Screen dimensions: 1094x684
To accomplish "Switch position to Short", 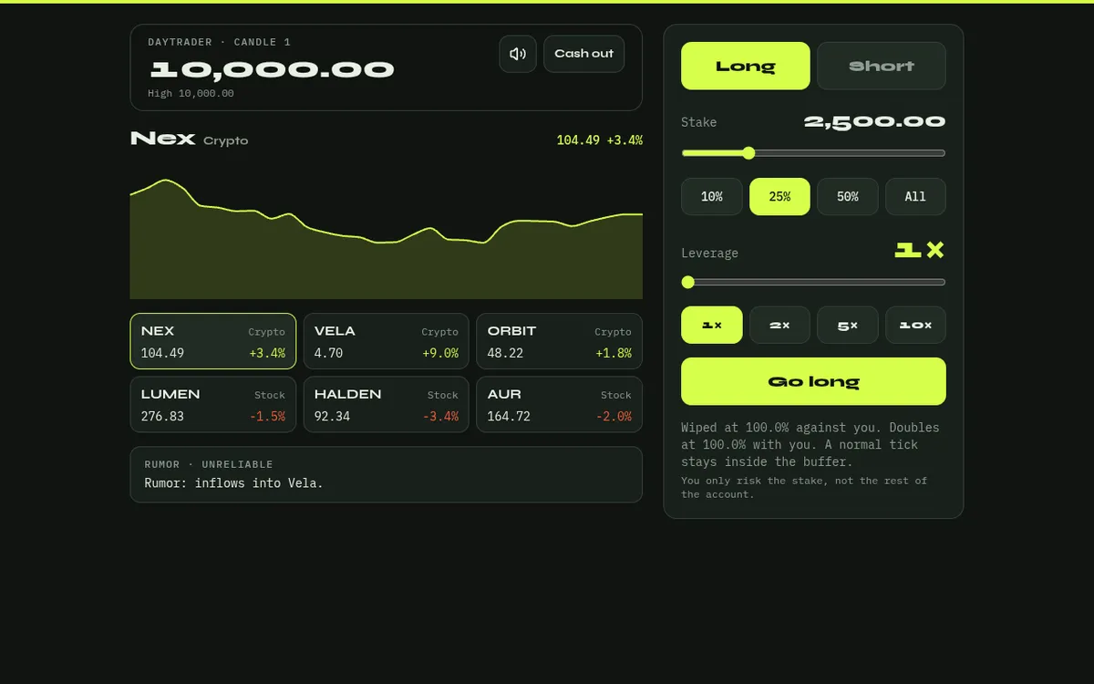I will click(881, 66).
